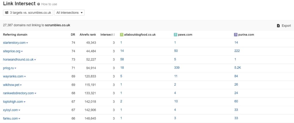Click purina.com count 33 for xyloyl.com

(236, 110)
